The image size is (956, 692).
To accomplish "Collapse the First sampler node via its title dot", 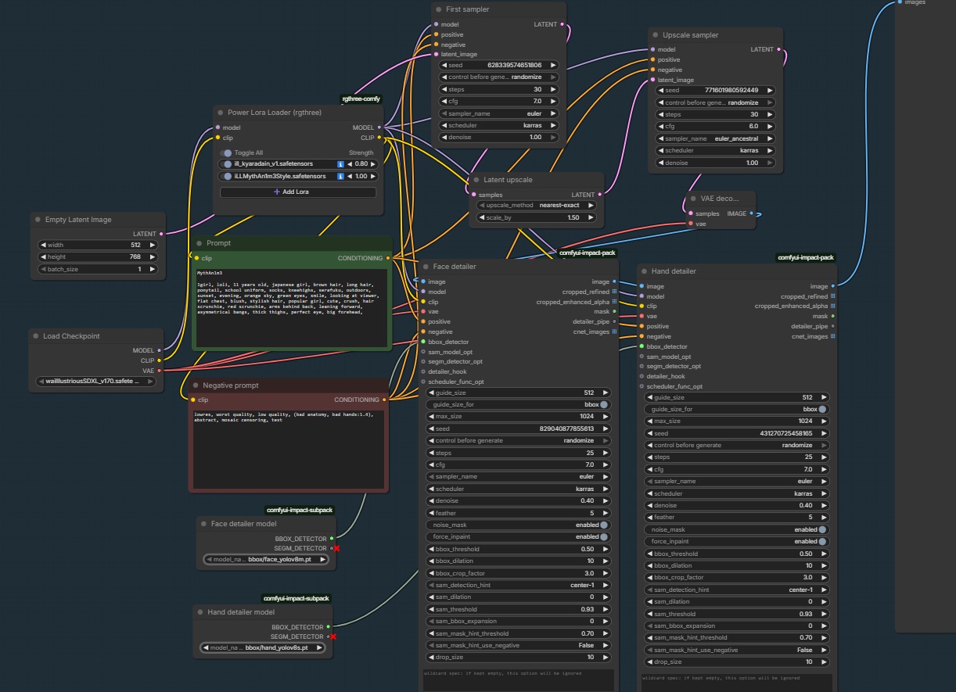I will tap(438, 9).
